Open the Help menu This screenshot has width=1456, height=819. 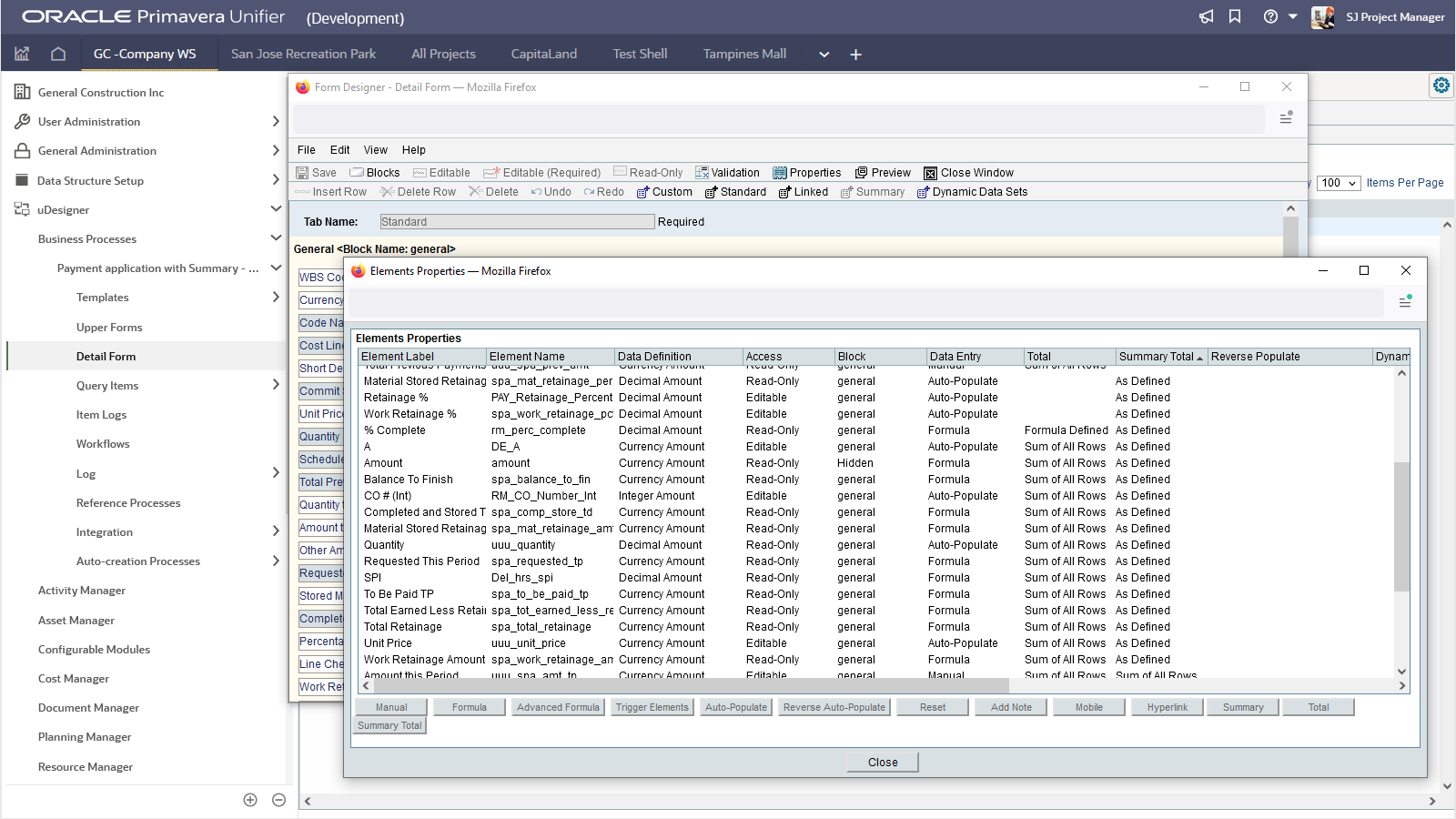coord(414,150)
